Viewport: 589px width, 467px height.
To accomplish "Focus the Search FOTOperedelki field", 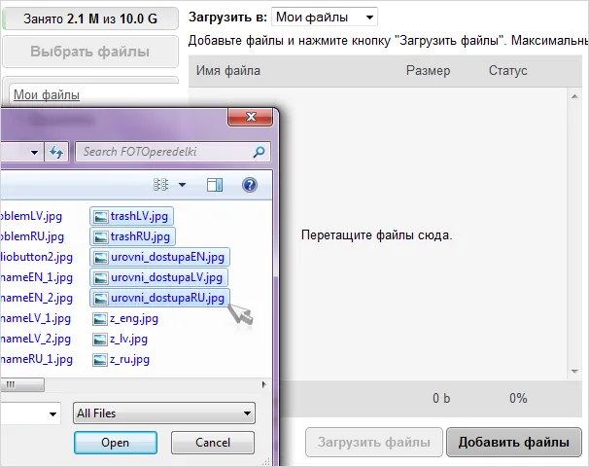I will click(173, 152).
